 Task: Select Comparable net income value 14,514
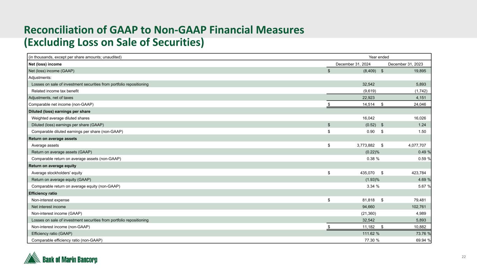coord(368,105)
